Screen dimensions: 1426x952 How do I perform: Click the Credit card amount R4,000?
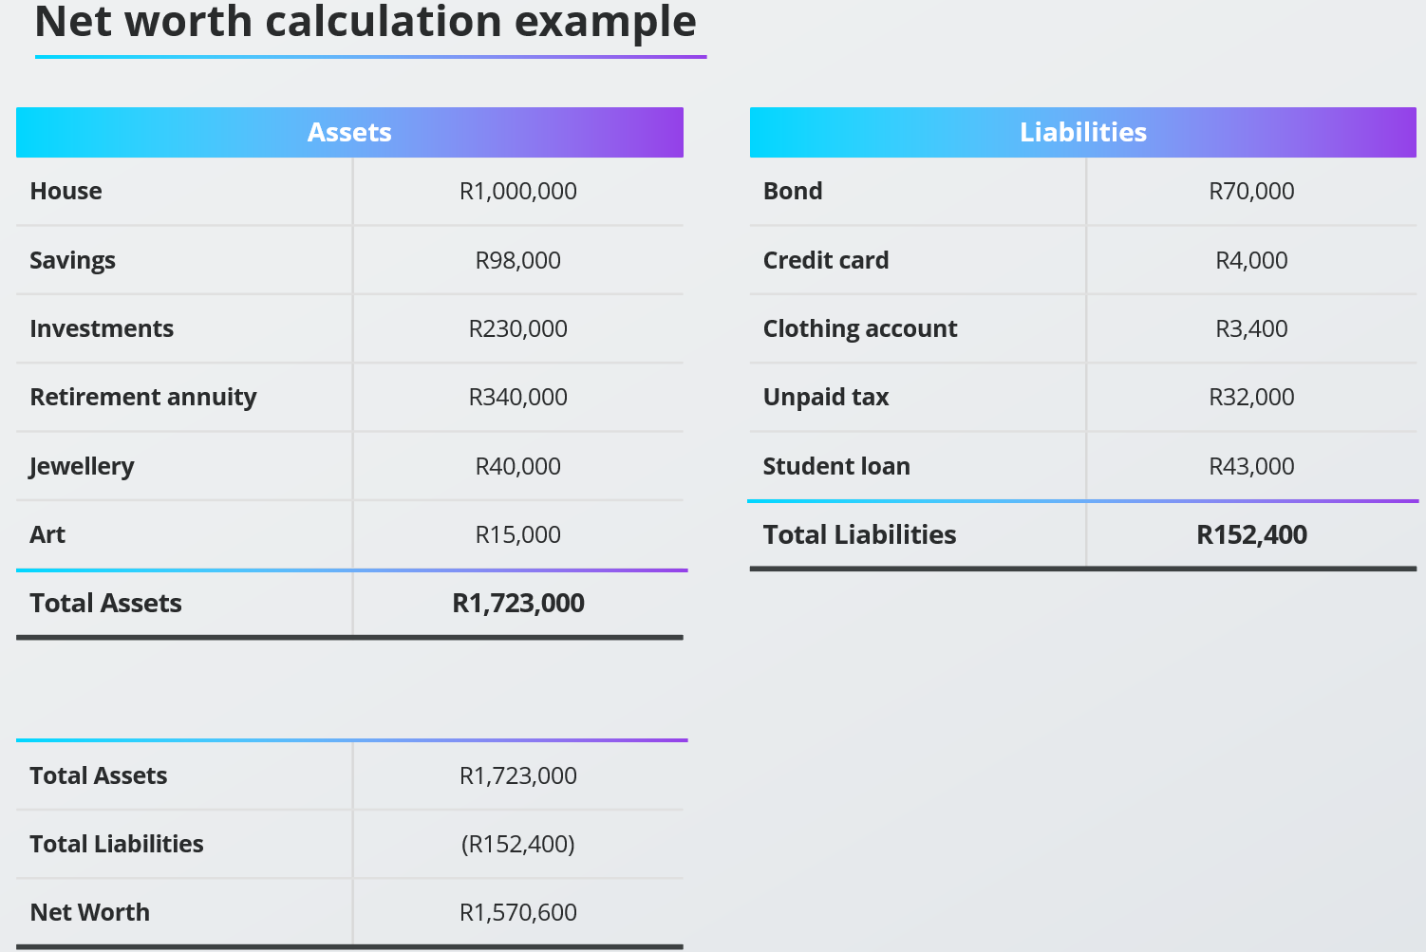pos(1251,260)
